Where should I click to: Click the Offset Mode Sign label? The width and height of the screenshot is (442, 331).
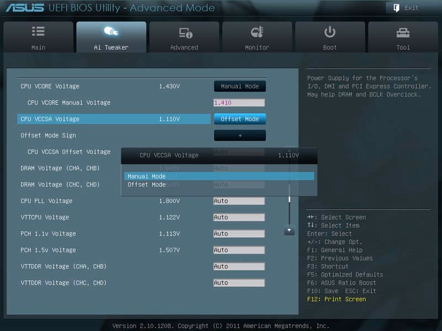click(48, 135)
